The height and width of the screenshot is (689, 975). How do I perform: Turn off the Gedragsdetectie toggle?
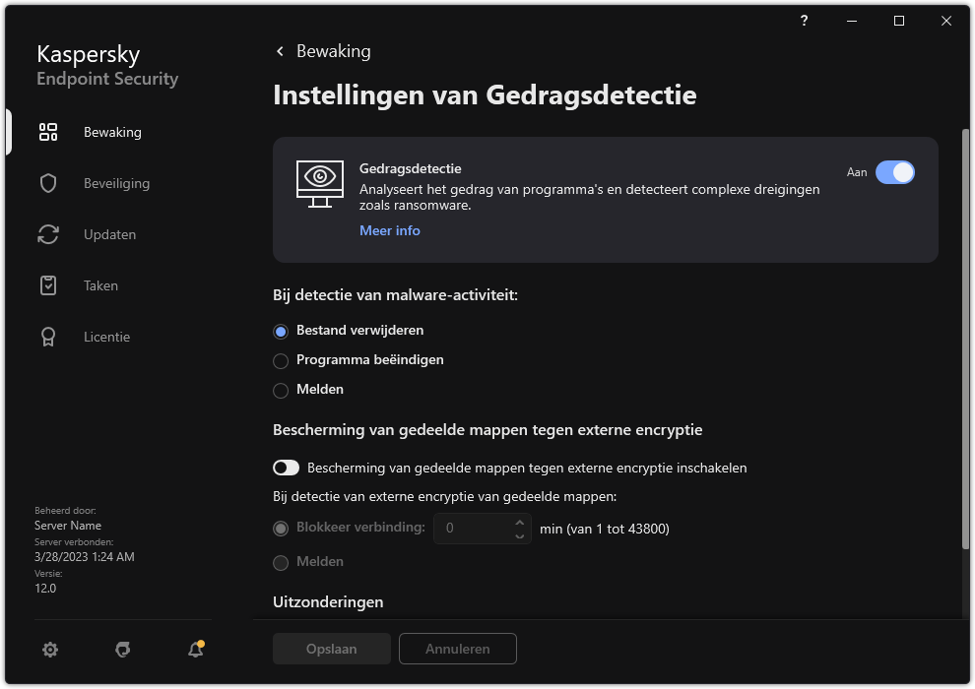[x=894, y=172]
